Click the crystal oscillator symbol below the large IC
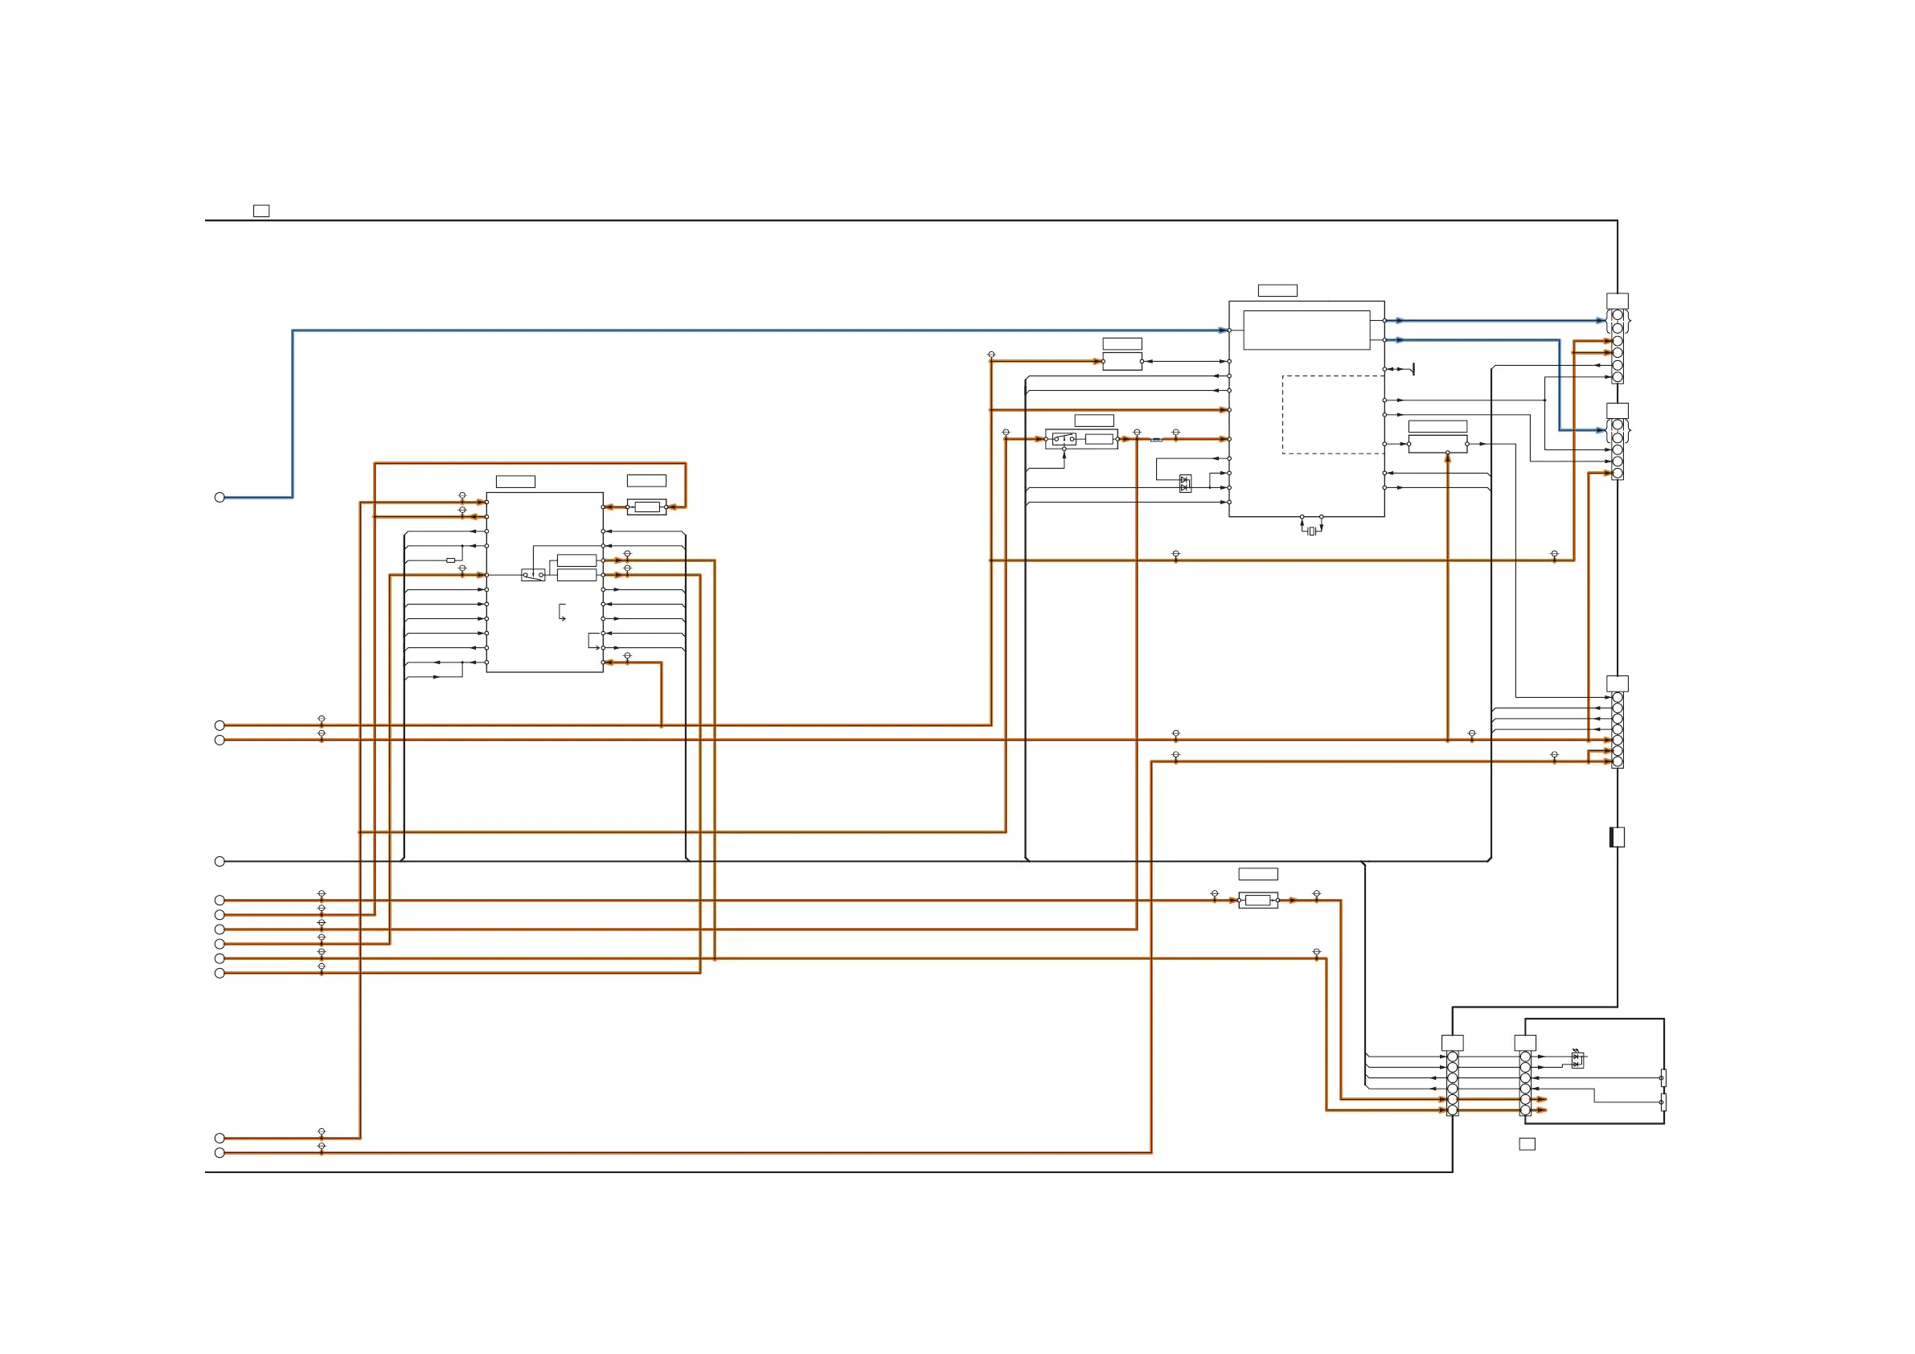The width and height of the screenshot is (1915, 1354). pos(1311,531)
